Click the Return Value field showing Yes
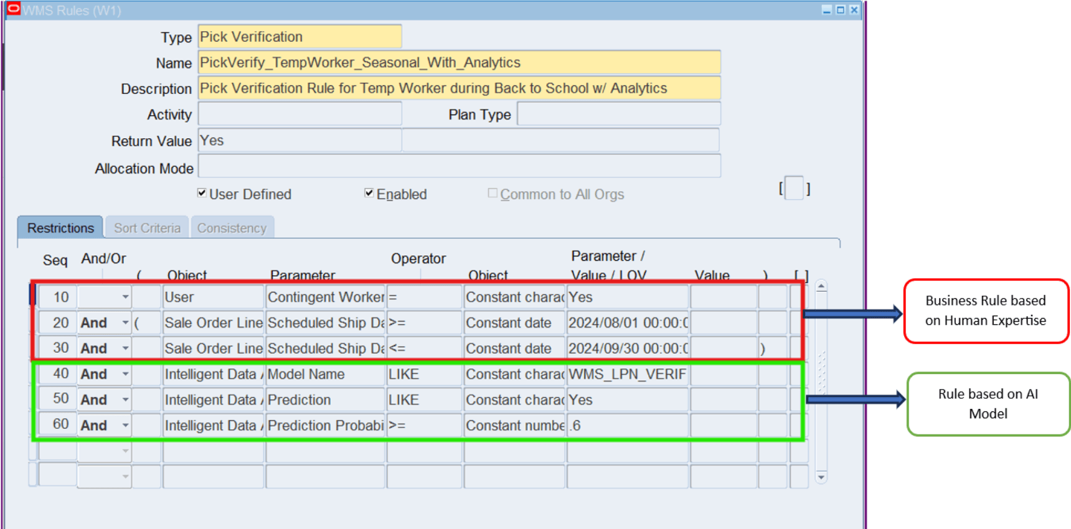 click(300, 140)
